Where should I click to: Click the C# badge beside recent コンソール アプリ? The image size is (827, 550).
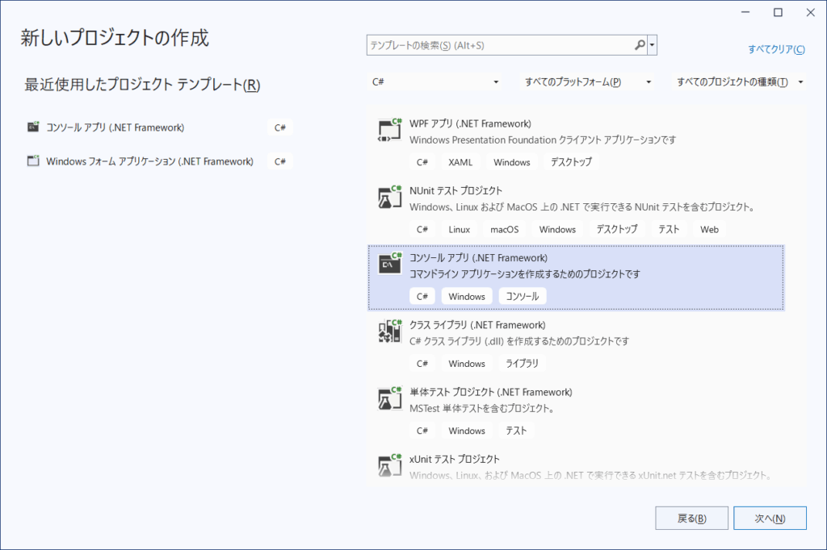(x=280, y=127)
